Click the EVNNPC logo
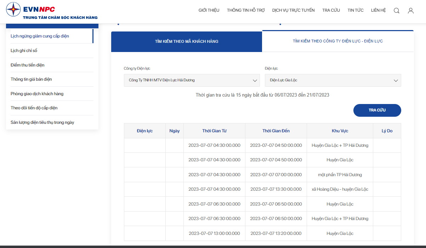 [x=52, y=11]
